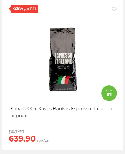Open the coffee bag product image
Viewport: 125px width, 154px height.
pyautogui.click(x=63, y=60)
